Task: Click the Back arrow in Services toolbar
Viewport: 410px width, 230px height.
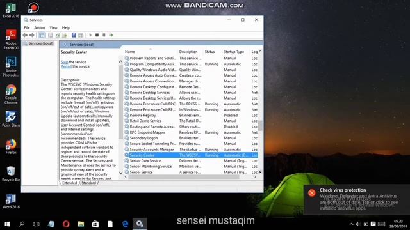Action: point(25,35)
